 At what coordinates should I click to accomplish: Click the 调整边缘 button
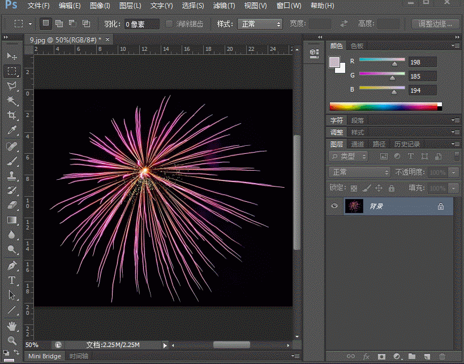coord(435,24)
